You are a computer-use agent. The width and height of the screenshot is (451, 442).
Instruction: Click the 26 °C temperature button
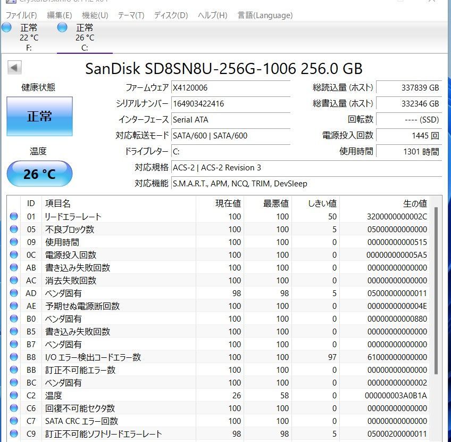(x=39, y=174)
